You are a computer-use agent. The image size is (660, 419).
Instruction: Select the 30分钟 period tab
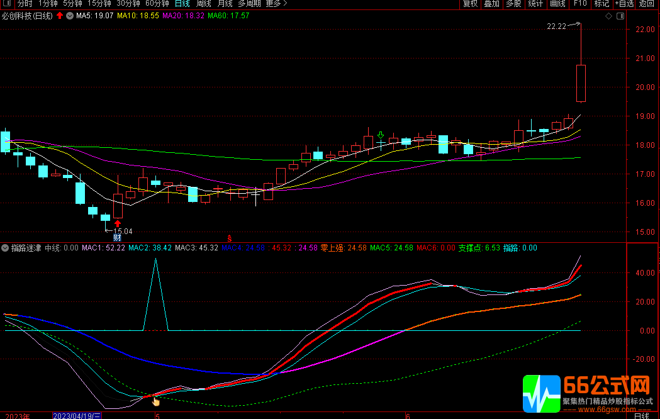pos(128,4)
